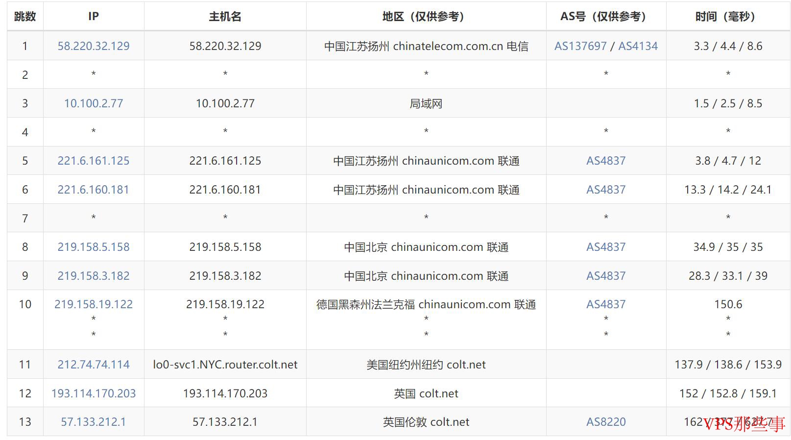Image resolution: width=791 pixels, height=440 pixels.
Task: Select region 英国伦敦 colt.net
Action: click(x=426, y=422)
